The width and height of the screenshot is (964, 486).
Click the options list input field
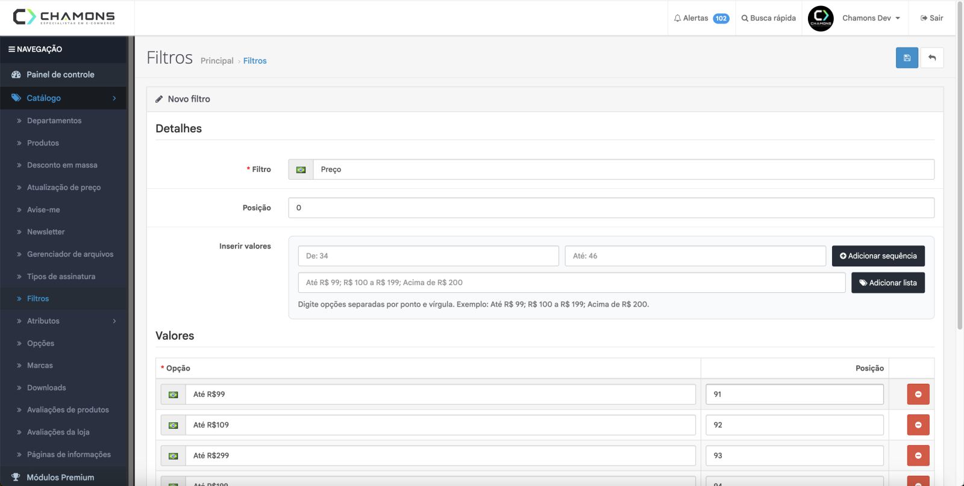point(572,283)
